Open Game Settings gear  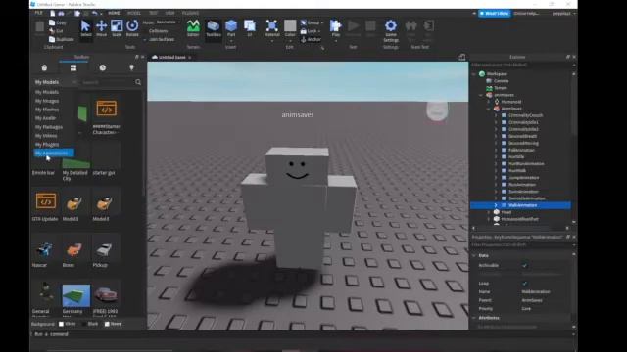(391, 26)
